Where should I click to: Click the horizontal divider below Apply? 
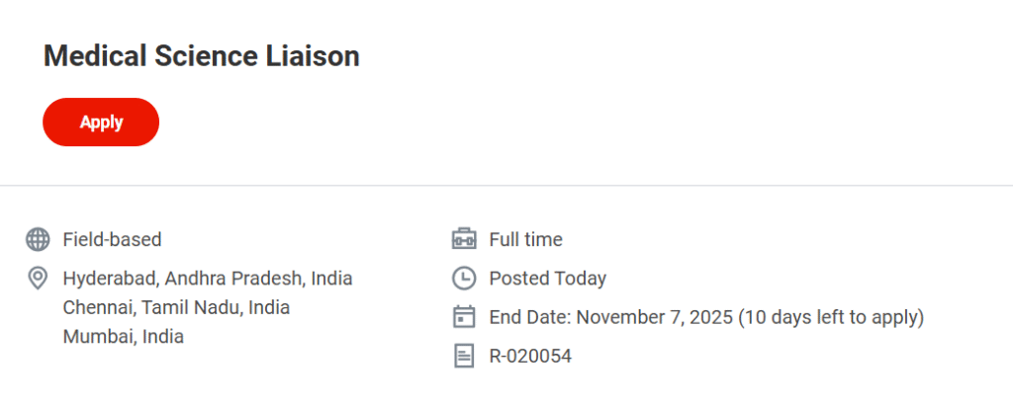coord(506,186)
